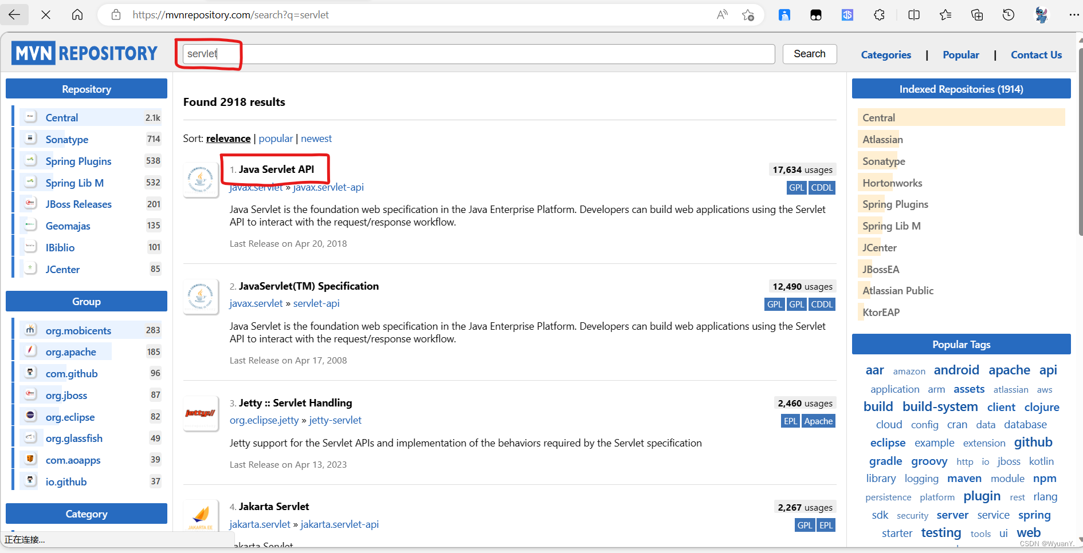View site info via the lock icon
1083x553 pixels.
tap(116, 15)
